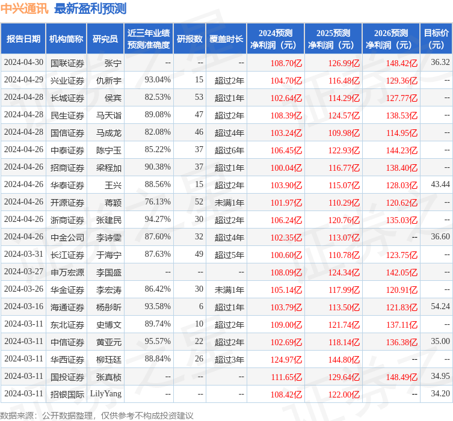Click the 长城证券 institution cell
Viewport: 453px width, 421px height.
67,98
